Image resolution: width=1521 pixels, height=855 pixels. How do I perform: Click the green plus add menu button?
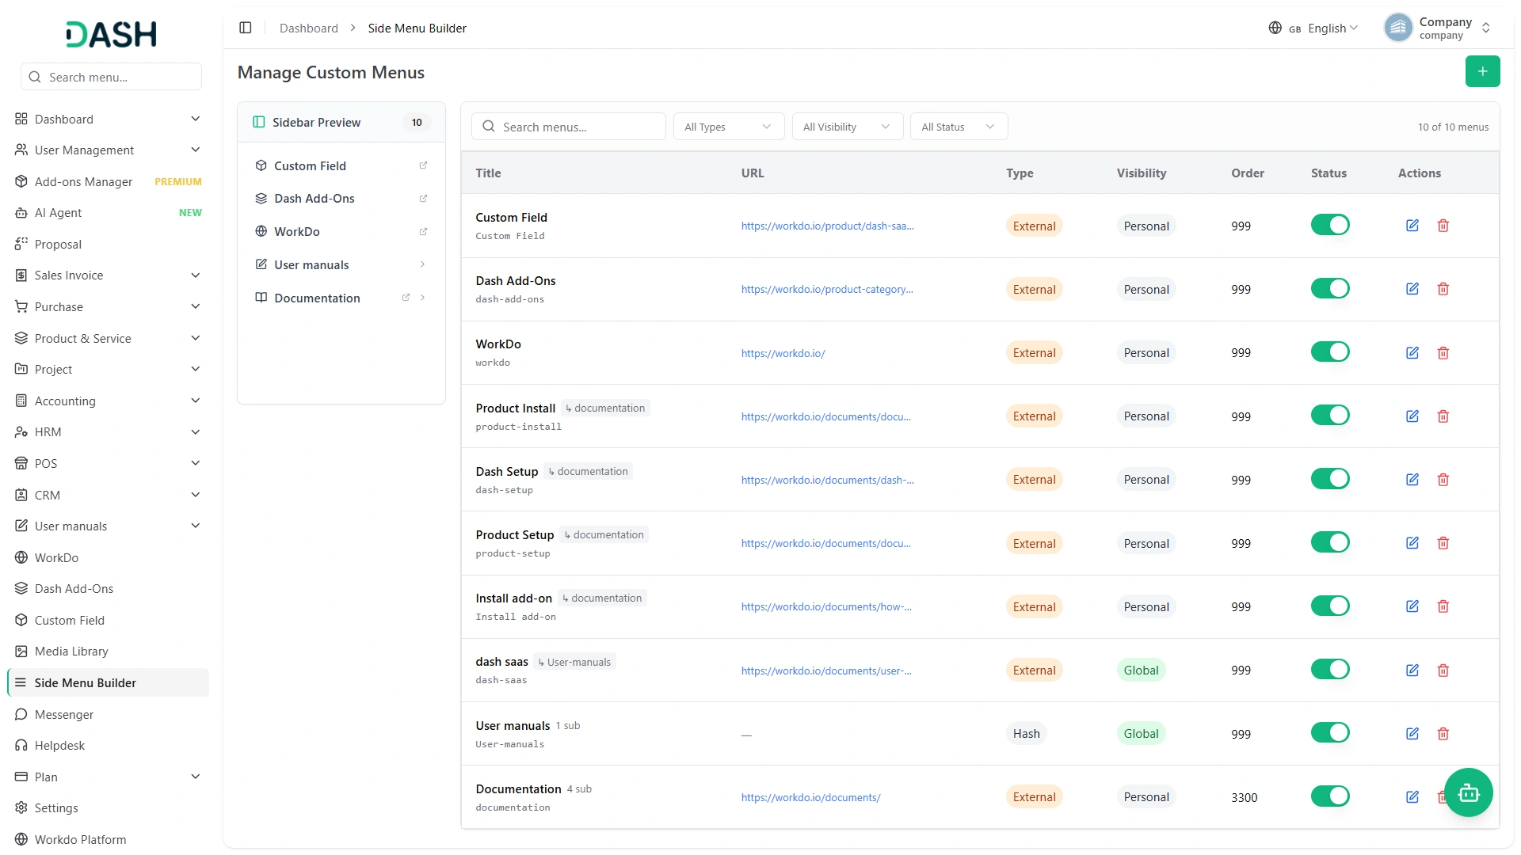click(x=1482, y=71)
